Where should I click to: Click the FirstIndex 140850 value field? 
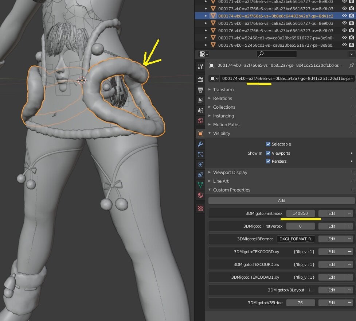tap(300, 213)
